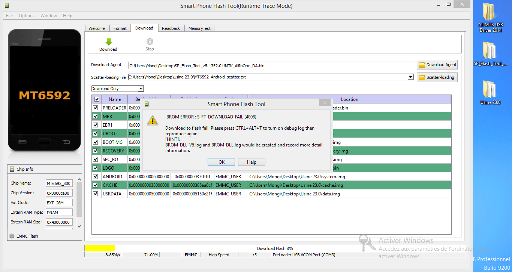Open the Window menu
The height and width of the screenshot is (272, 512).
(49, 16)
